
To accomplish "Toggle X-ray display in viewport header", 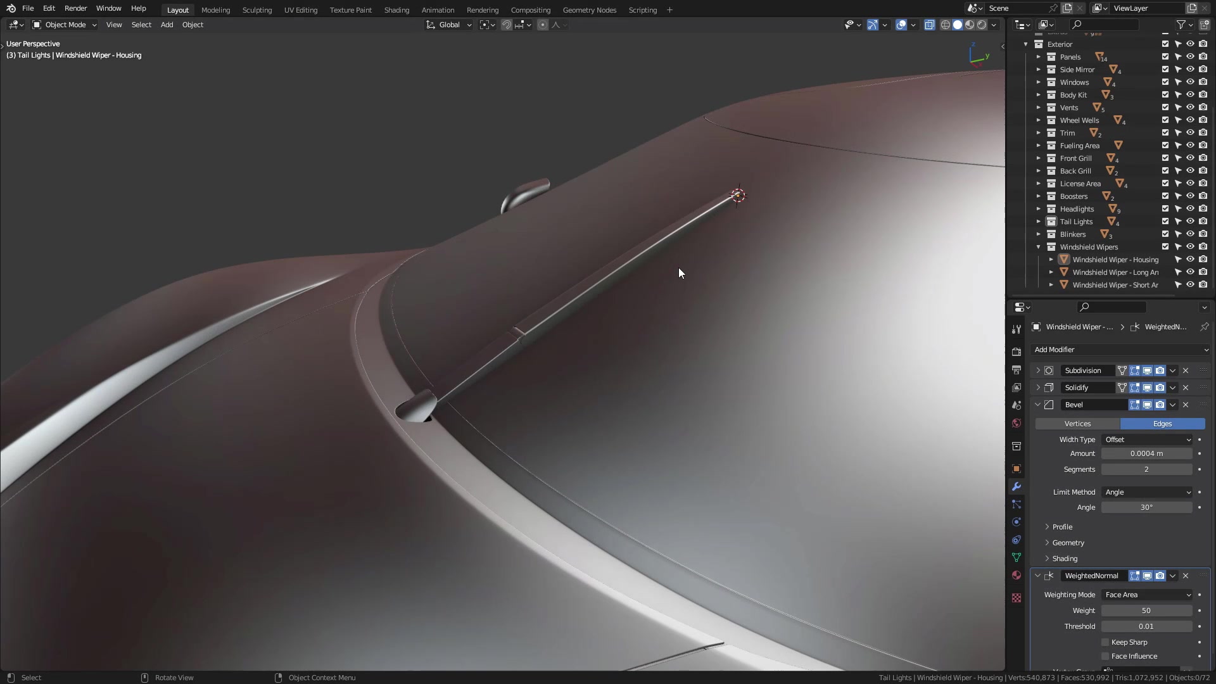I will (929, 25).
